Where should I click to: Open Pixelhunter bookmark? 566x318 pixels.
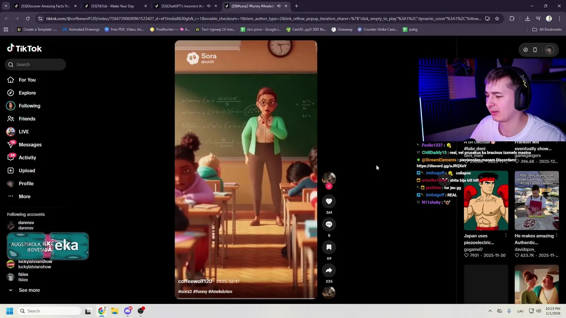pos(170,30)
